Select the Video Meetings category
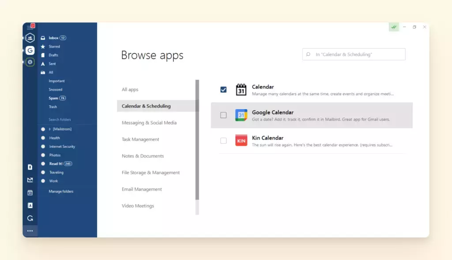 138,206
